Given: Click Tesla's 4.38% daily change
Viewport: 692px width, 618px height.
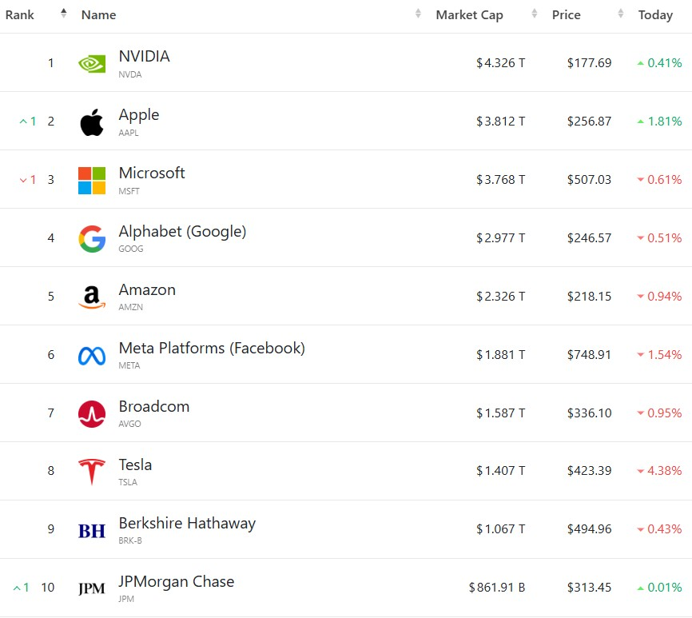Looking at the screenshot, I should click(x=659, y=471).
